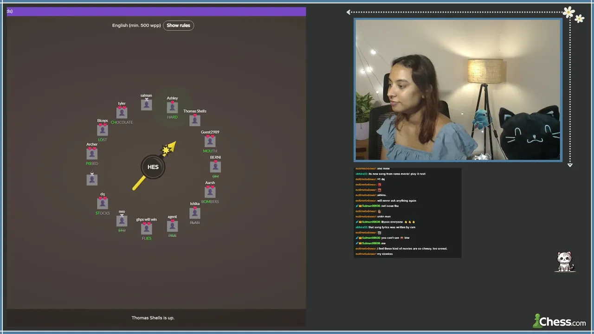594x334 pixels.
Task: Click the bomb showing syllable HES
Action: coord(153,167)
